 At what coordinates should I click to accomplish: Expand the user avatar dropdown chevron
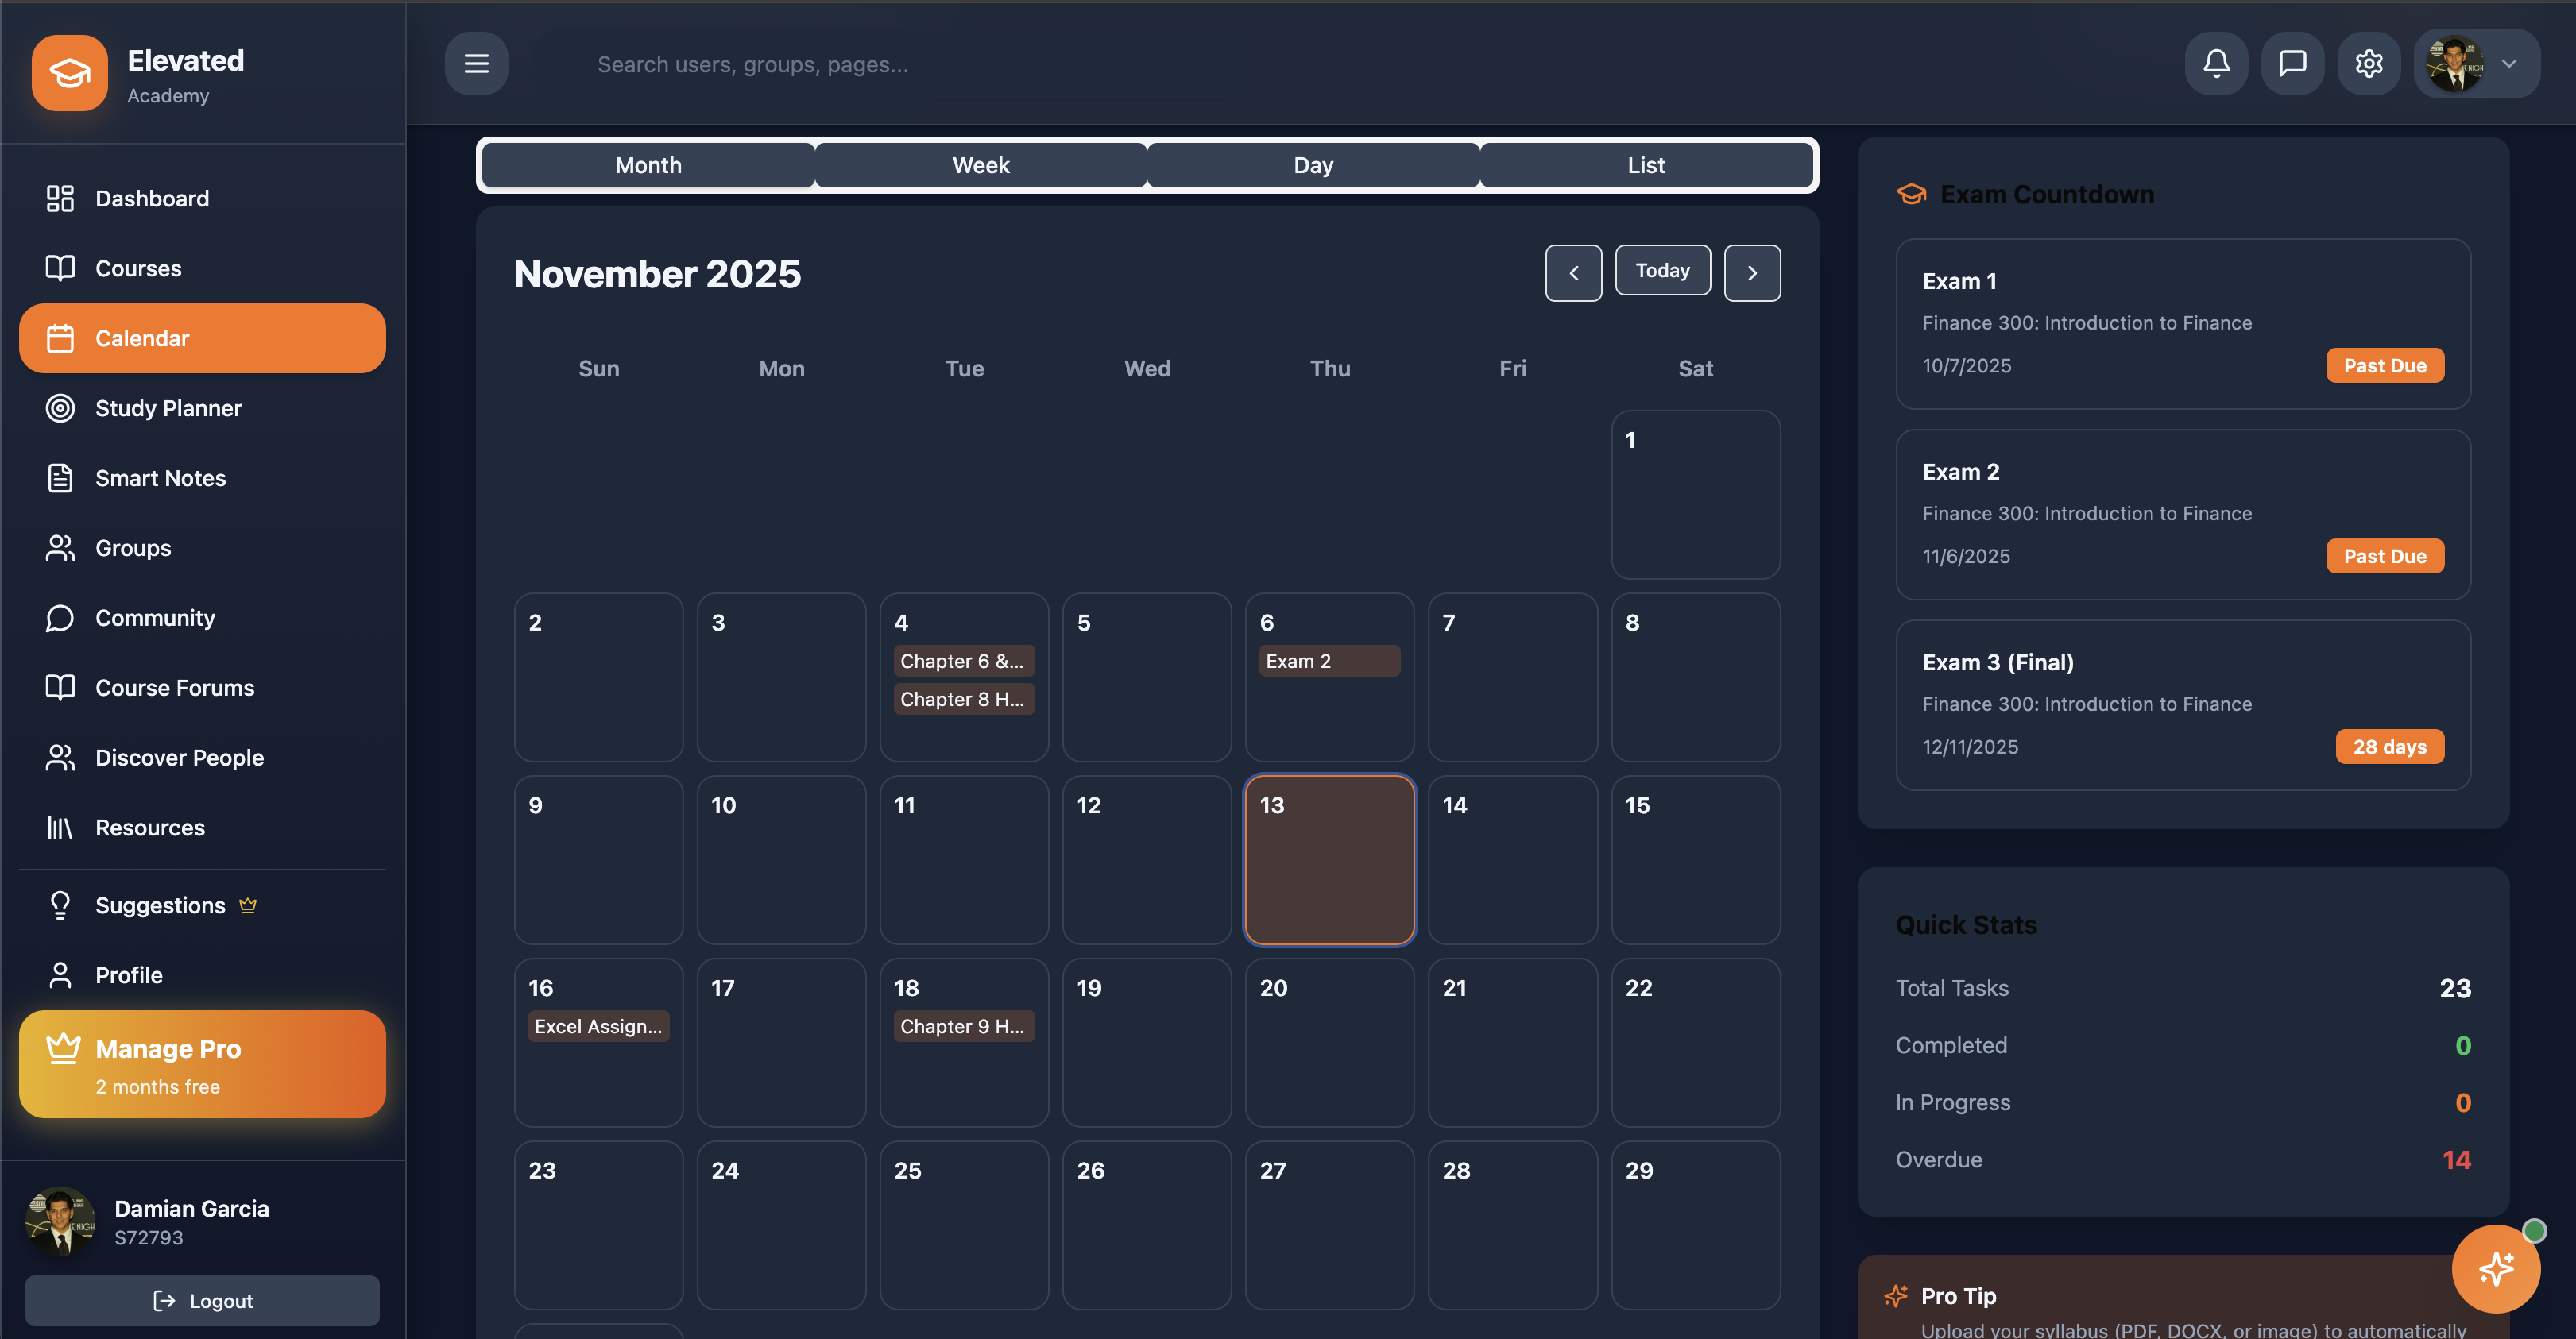click(2509, 64)
